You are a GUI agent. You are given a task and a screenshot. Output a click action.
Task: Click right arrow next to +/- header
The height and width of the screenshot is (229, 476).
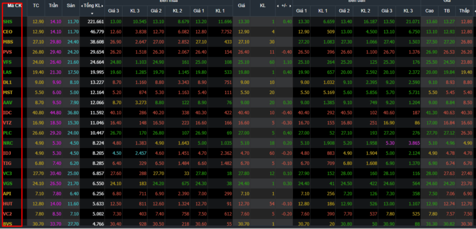pos(290,6)
